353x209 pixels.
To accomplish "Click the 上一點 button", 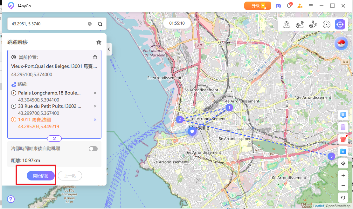I will click(x=70, y=176).
